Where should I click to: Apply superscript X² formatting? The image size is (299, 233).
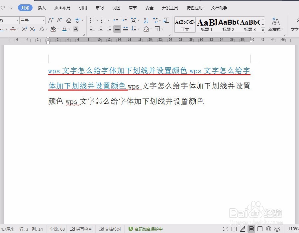pos(24,29)
